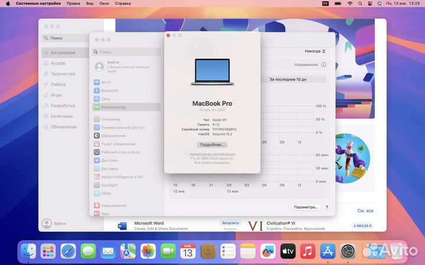This screenshot has height=265, width=425.
Task: Open Finder from the Dock
Action: click(28, 251)
